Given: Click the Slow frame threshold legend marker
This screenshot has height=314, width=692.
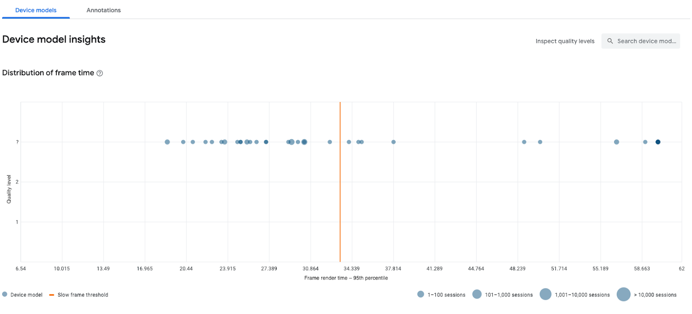Looking at the screenshot, I should (x=51, y=295).
